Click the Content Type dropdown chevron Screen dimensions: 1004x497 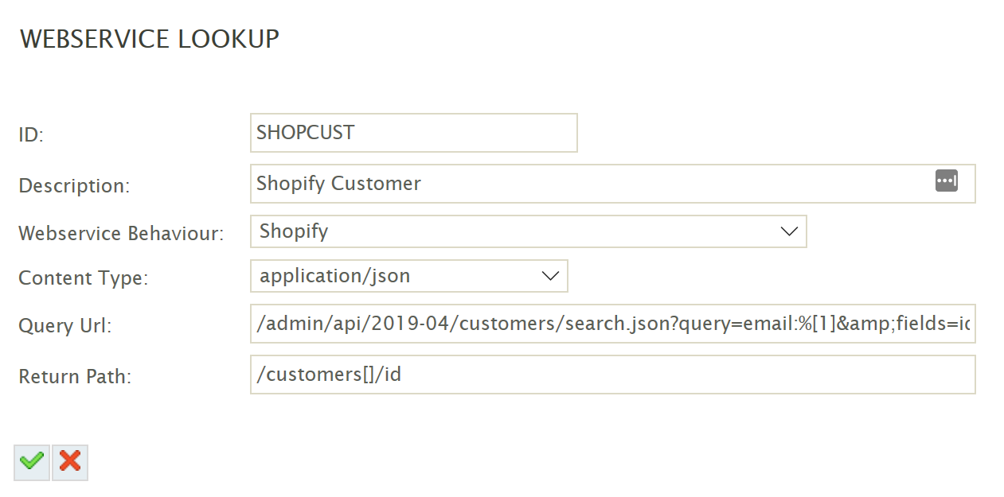pos(550,276)
